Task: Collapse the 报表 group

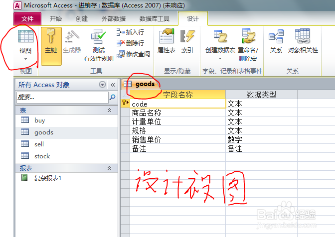Action: pos(109,168)
